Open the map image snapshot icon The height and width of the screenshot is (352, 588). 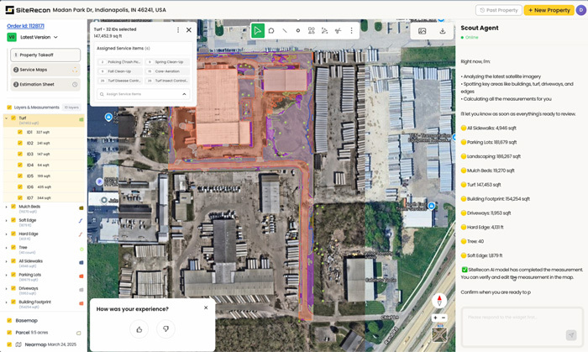(423, 31)
